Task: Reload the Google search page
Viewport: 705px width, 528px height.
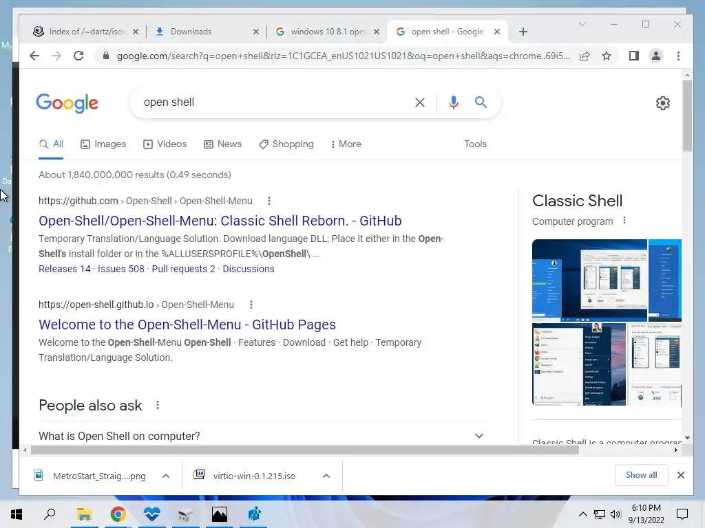Action: tap(78, 56)
